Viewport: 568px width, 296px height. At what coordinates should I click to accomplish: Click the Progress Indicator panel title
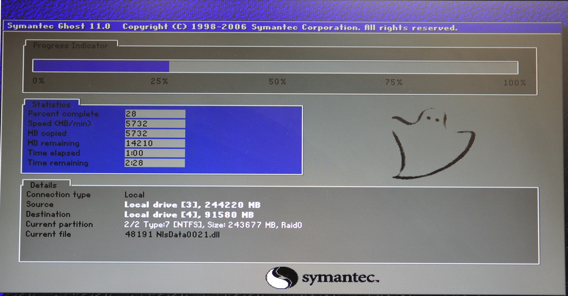pos(70,45)
